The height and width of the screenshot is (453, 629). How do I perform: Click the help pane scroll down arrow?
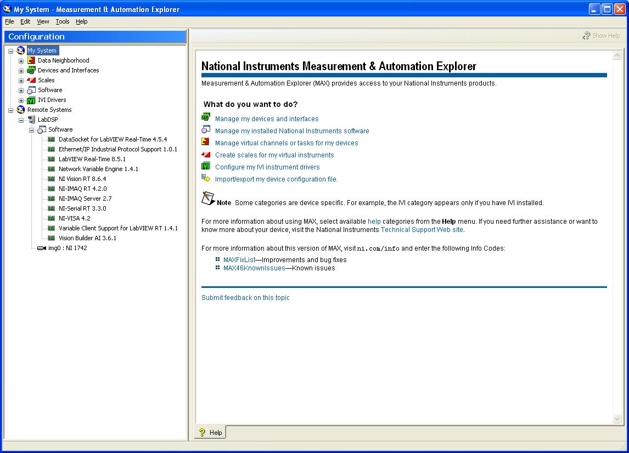(617, 419)
